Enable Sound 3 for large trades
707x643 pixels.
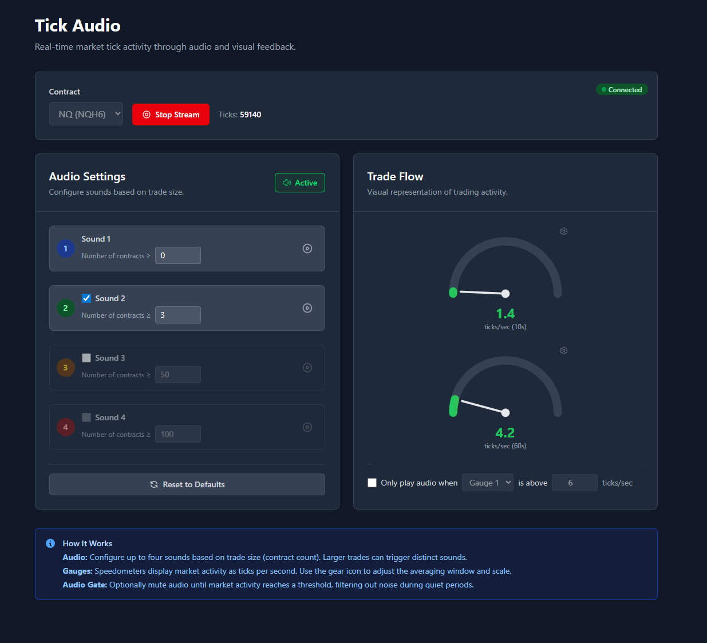pyautogui.click(x=86, y=357)
